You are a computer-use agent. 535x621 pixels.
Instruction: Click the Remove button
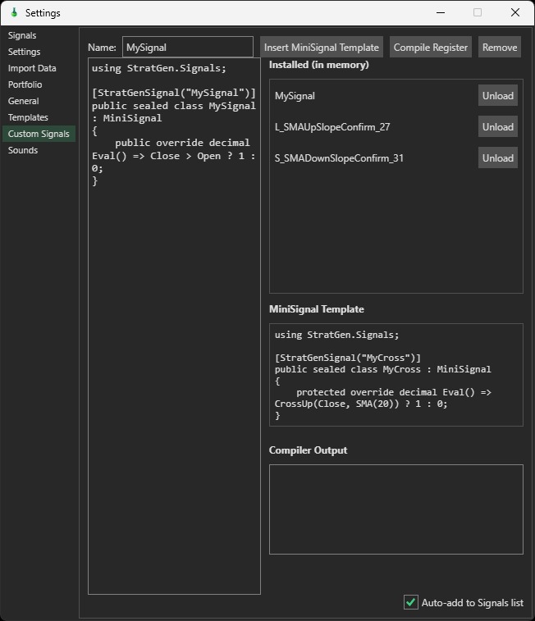500,47
